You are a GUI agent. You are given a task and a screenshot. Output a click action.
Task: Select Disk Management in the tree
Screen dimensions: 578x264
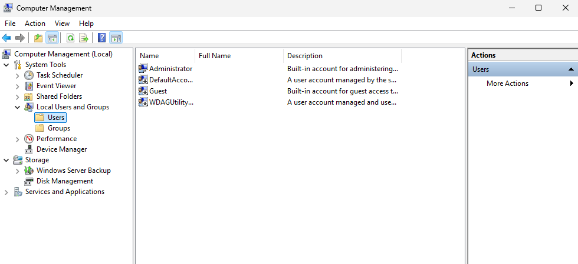click(x=64, y=181)
